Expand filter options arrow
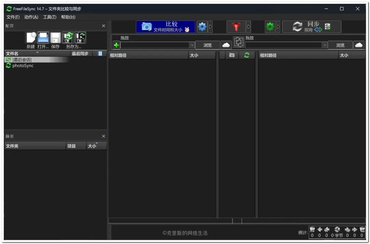The height and width of the screenshot is (244, 370). tap(248, 27)
